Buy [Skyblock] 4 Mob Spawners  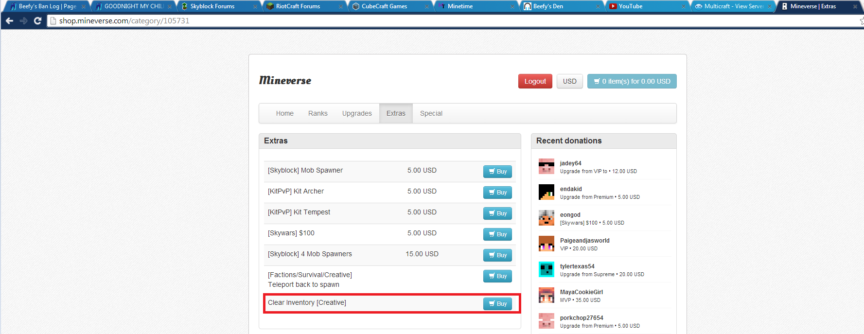point(497,255)
